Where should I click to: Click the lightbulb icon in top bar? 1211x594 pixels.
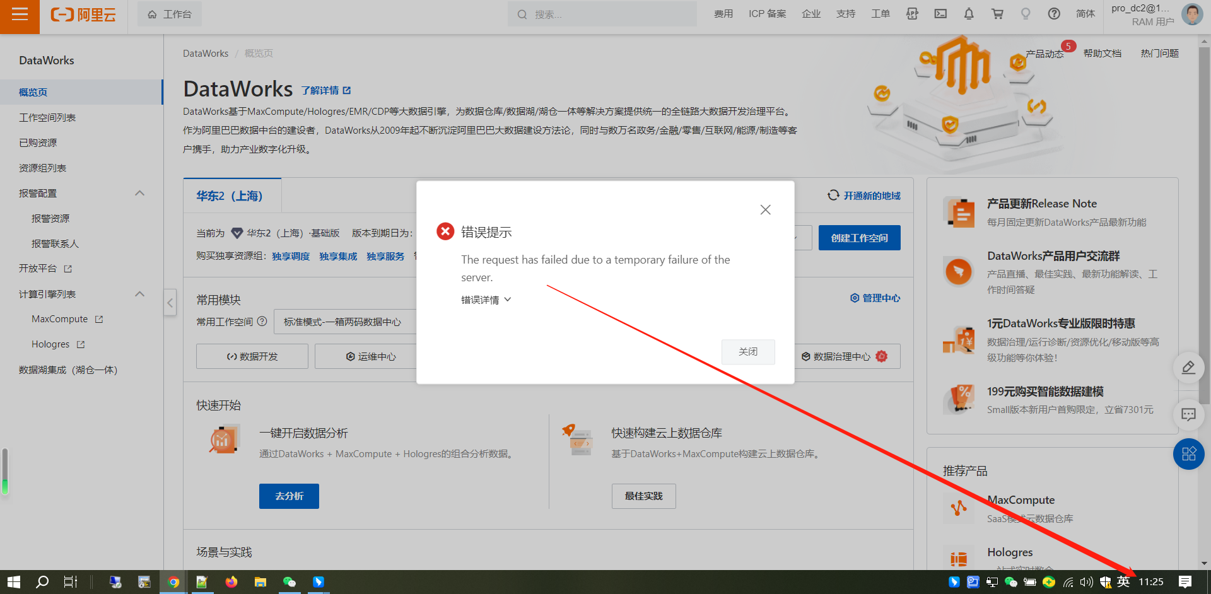(x=1026, y=14)
